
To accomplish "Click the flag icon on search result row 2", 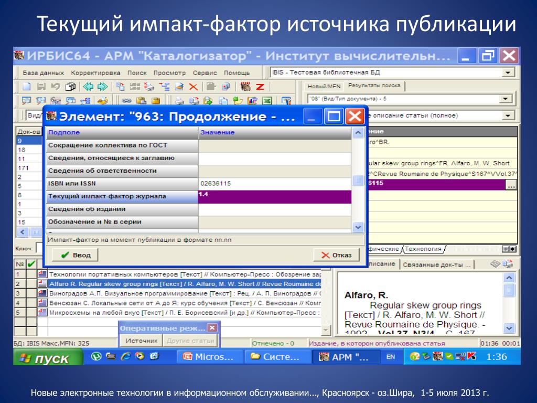I will click(42, 284).
